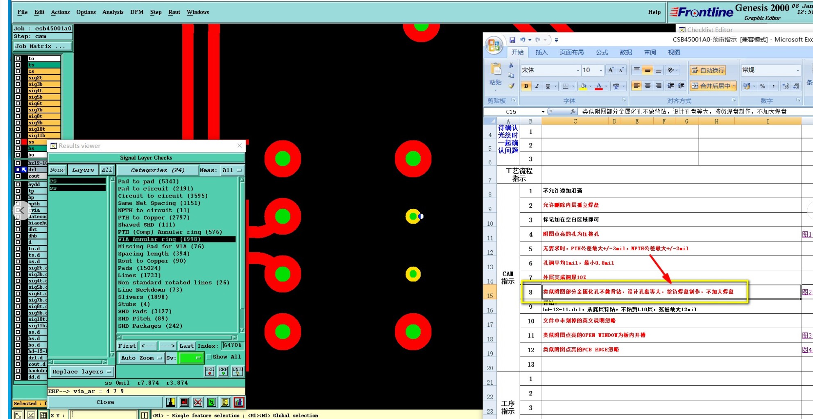Switch to the 公式 ribbon tab

click(602, 52)
